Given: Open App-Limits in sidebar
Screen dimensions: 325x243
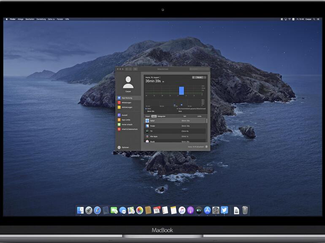Looking at the screenshot, I should [x=128, y=120].
